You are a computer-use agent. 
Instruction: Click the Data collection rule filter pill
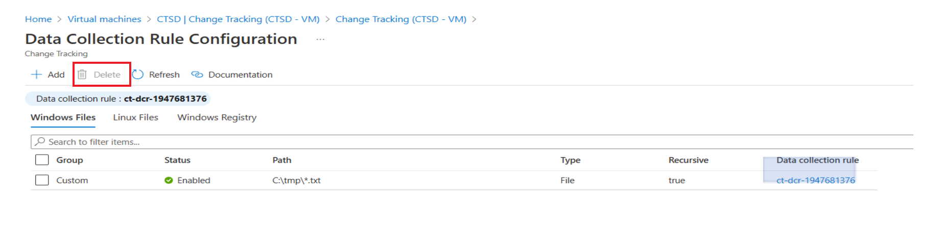118,98
